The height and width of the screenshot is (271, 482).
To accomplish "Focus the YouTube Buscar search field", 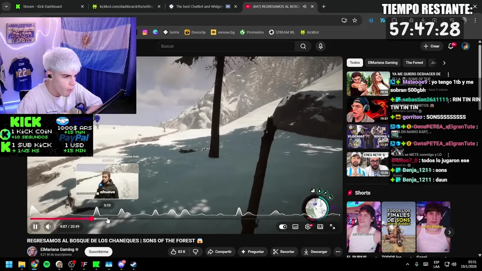I will tap(226, 46).
